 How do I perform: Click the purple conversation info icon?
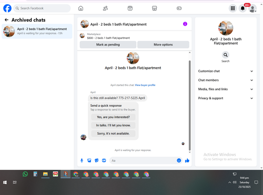coord(185,24)
